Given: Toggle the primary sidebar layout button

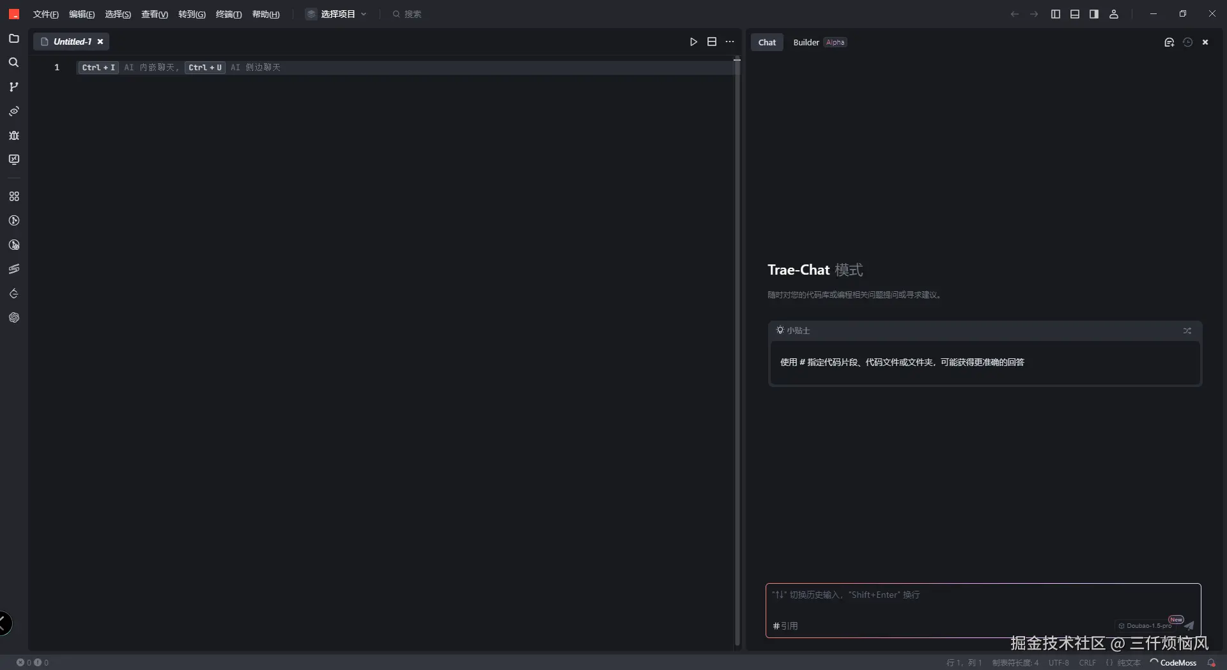Looking at the screenshot, I should [x=1056, y=14].
